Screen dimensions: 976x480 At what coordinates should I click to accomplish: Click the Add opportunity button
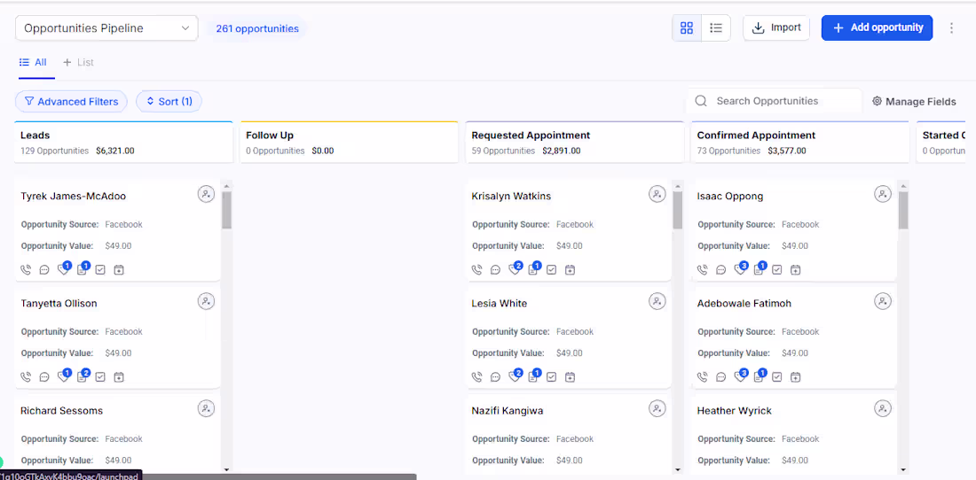[877, 28]
